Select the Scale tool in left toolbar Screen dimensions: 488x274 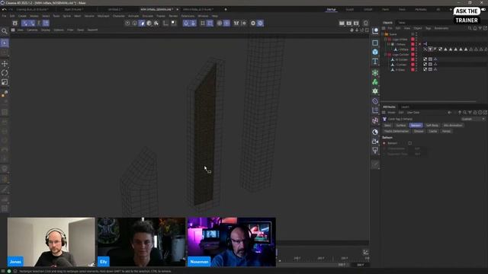5,82
